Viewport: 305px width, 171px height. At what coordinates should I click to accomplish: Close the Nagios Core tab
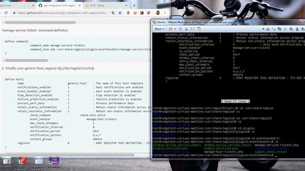tap(33, 5)
